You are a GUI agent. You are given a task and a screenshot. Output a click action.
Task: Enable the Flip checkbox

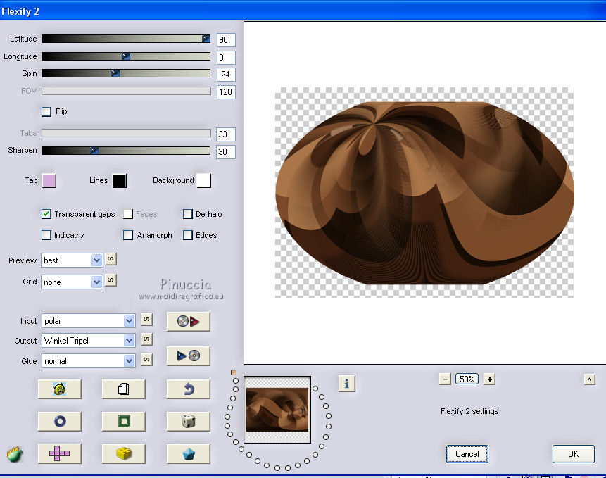coord(46,111)
